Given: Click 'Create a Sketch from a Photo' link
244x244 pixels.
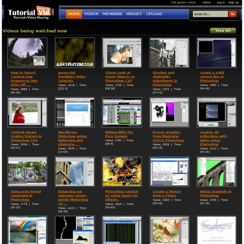Looking at the screenshot, I should tap(167, 194).
